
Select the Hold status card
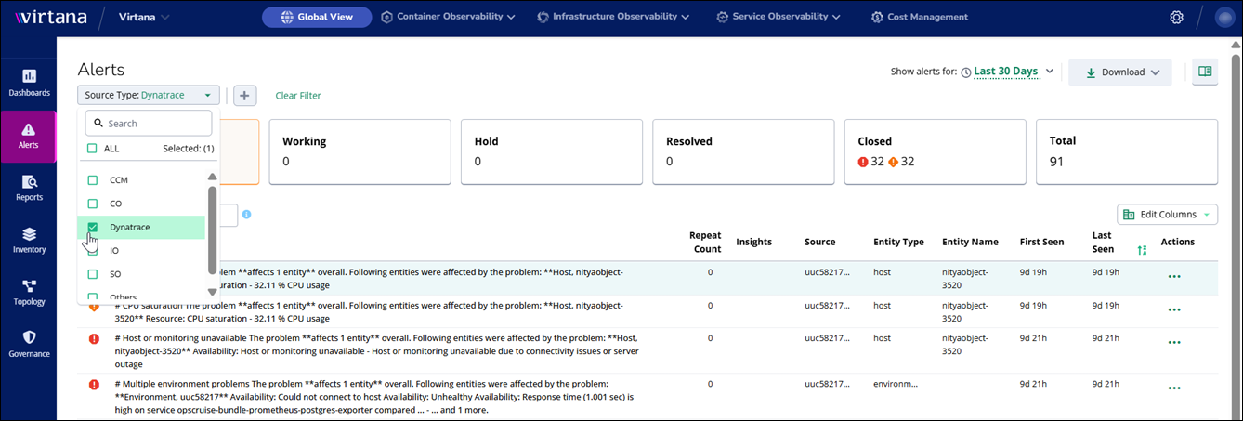coord(551,151)
